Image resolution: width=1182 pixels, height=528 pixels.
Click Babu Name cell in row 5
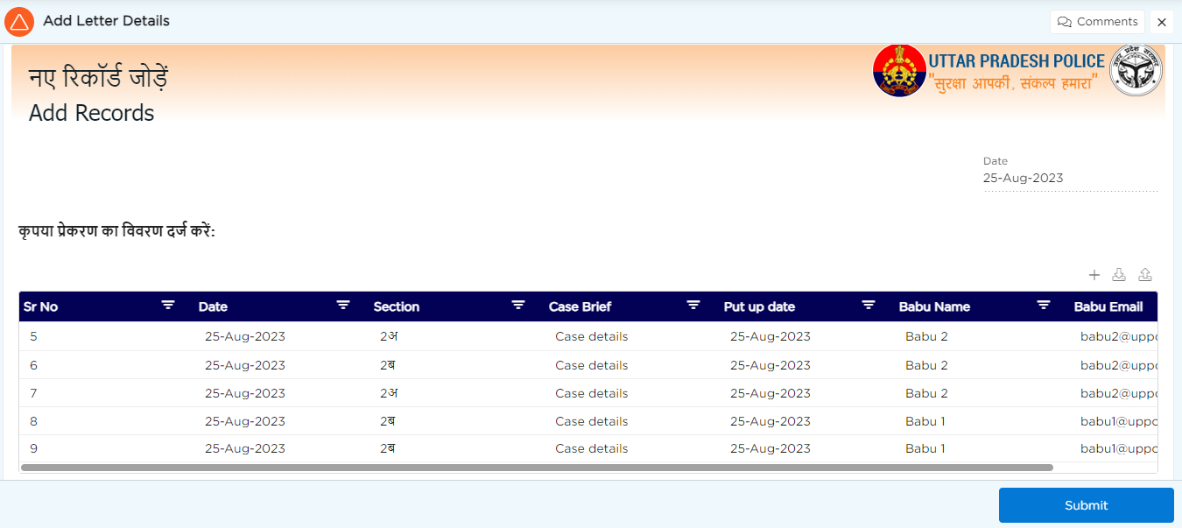click(982, 336)
